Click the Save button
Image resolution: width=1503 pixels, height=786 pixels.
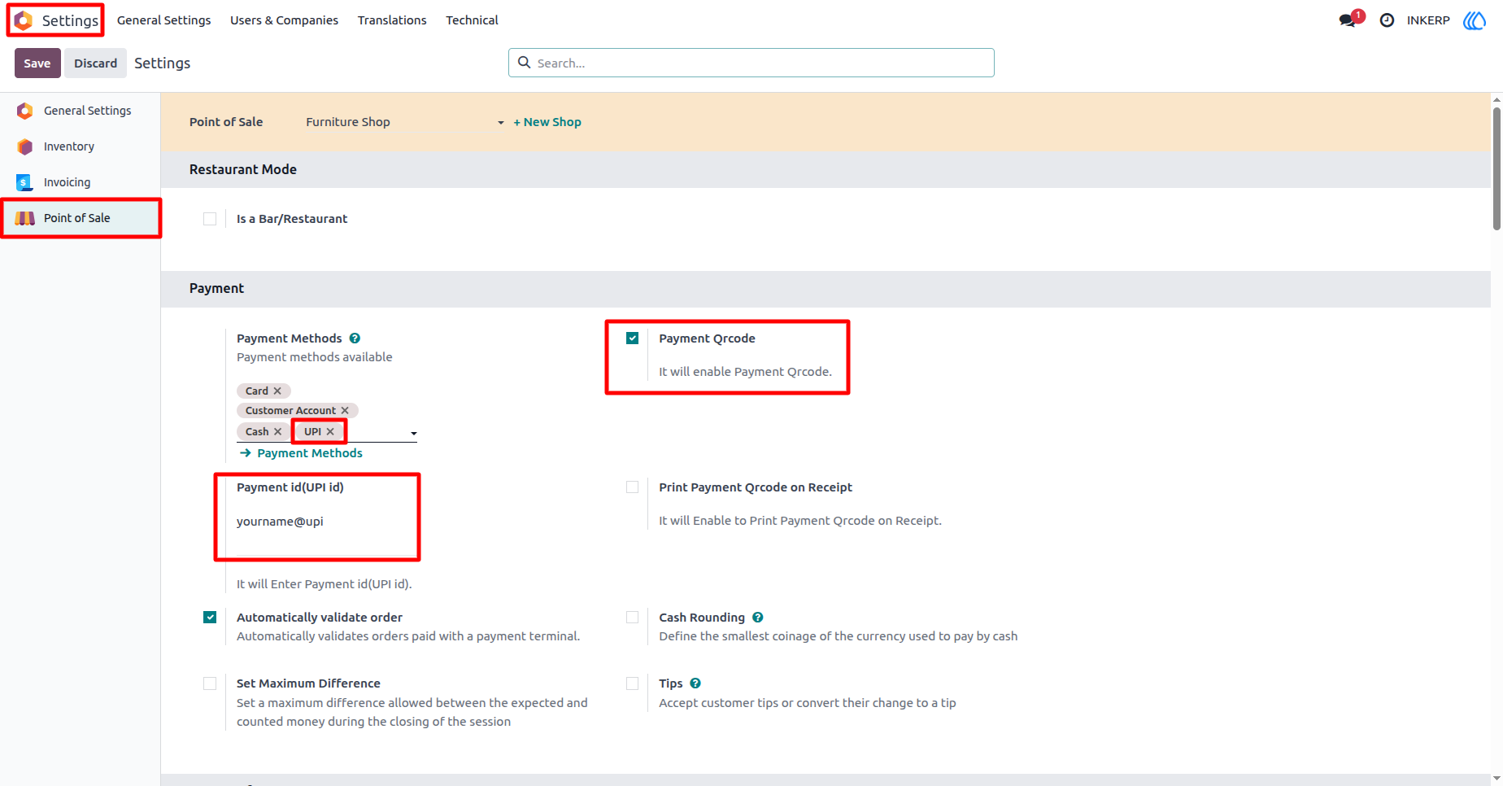(x=37, y=63)
